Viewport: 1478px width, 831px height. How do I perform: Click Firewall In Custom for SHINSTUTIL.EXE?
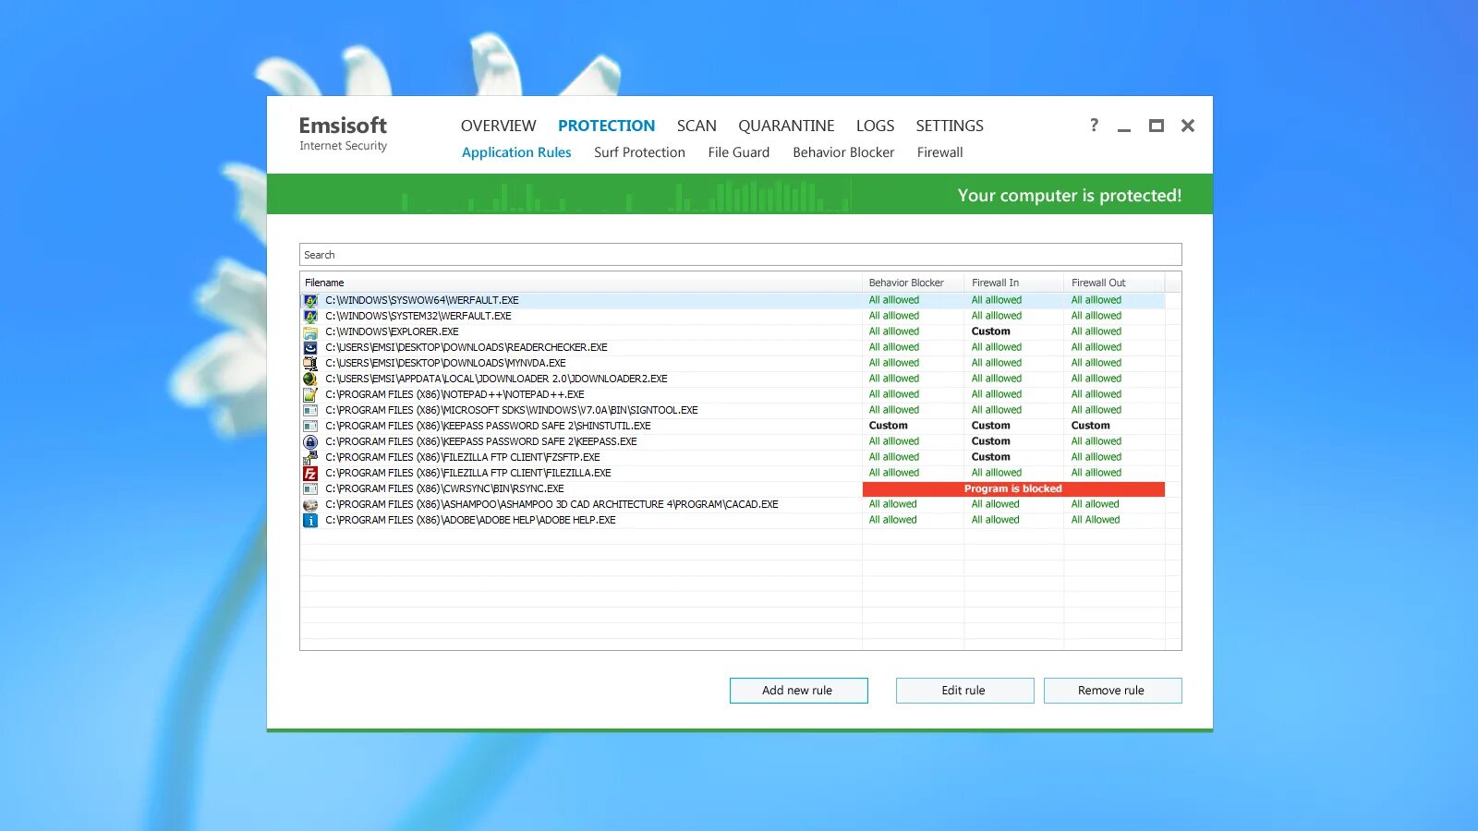tap(990, 426)
